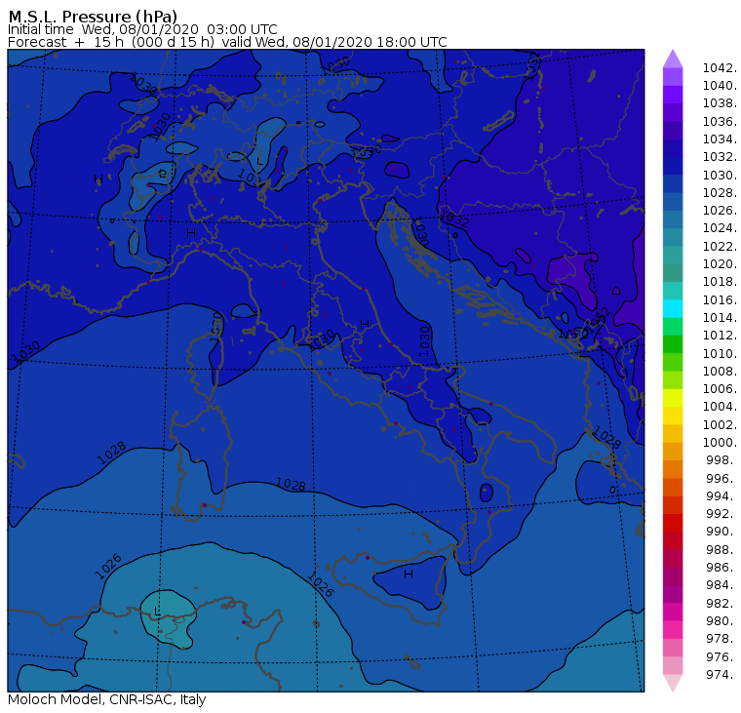Pick the legend swatch between 1022 and 1024
Image resolution: width=741 pixels, height=713 pixels.
[673, 237]
